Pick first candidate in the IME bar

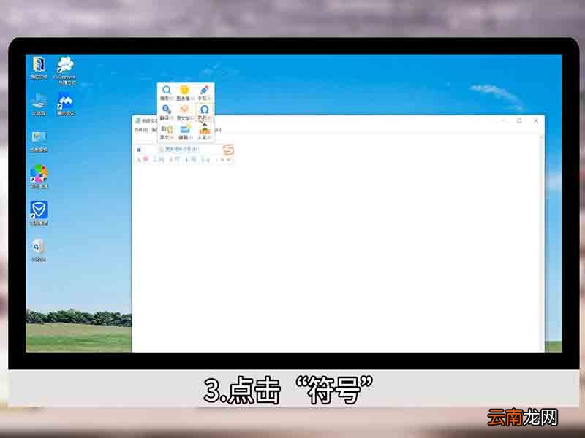[143, 159]
